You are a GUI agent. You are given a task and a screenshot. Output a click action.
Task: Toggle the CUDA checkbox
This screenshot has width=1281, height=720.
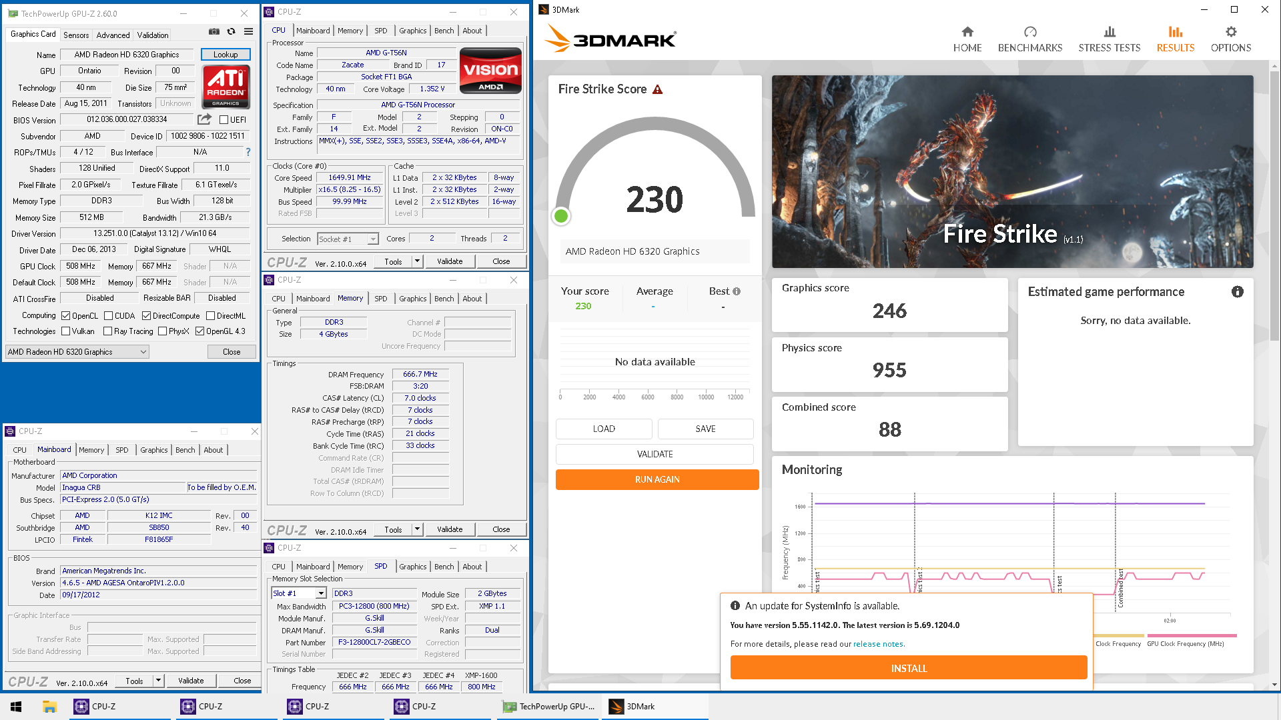[x=108, y=316]
